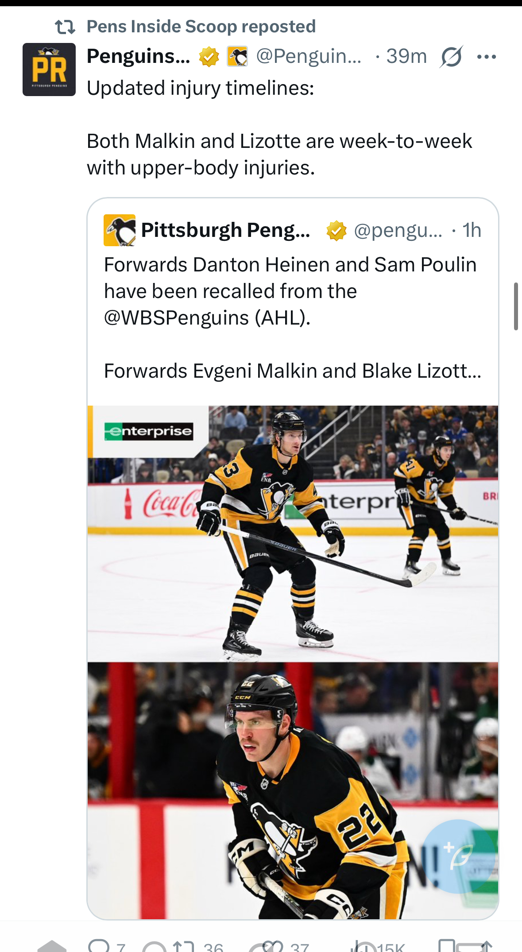Open the Enterprise rink player photo
Image resolution: width=522 pixels, height=952 pixels.
point(293,534)
